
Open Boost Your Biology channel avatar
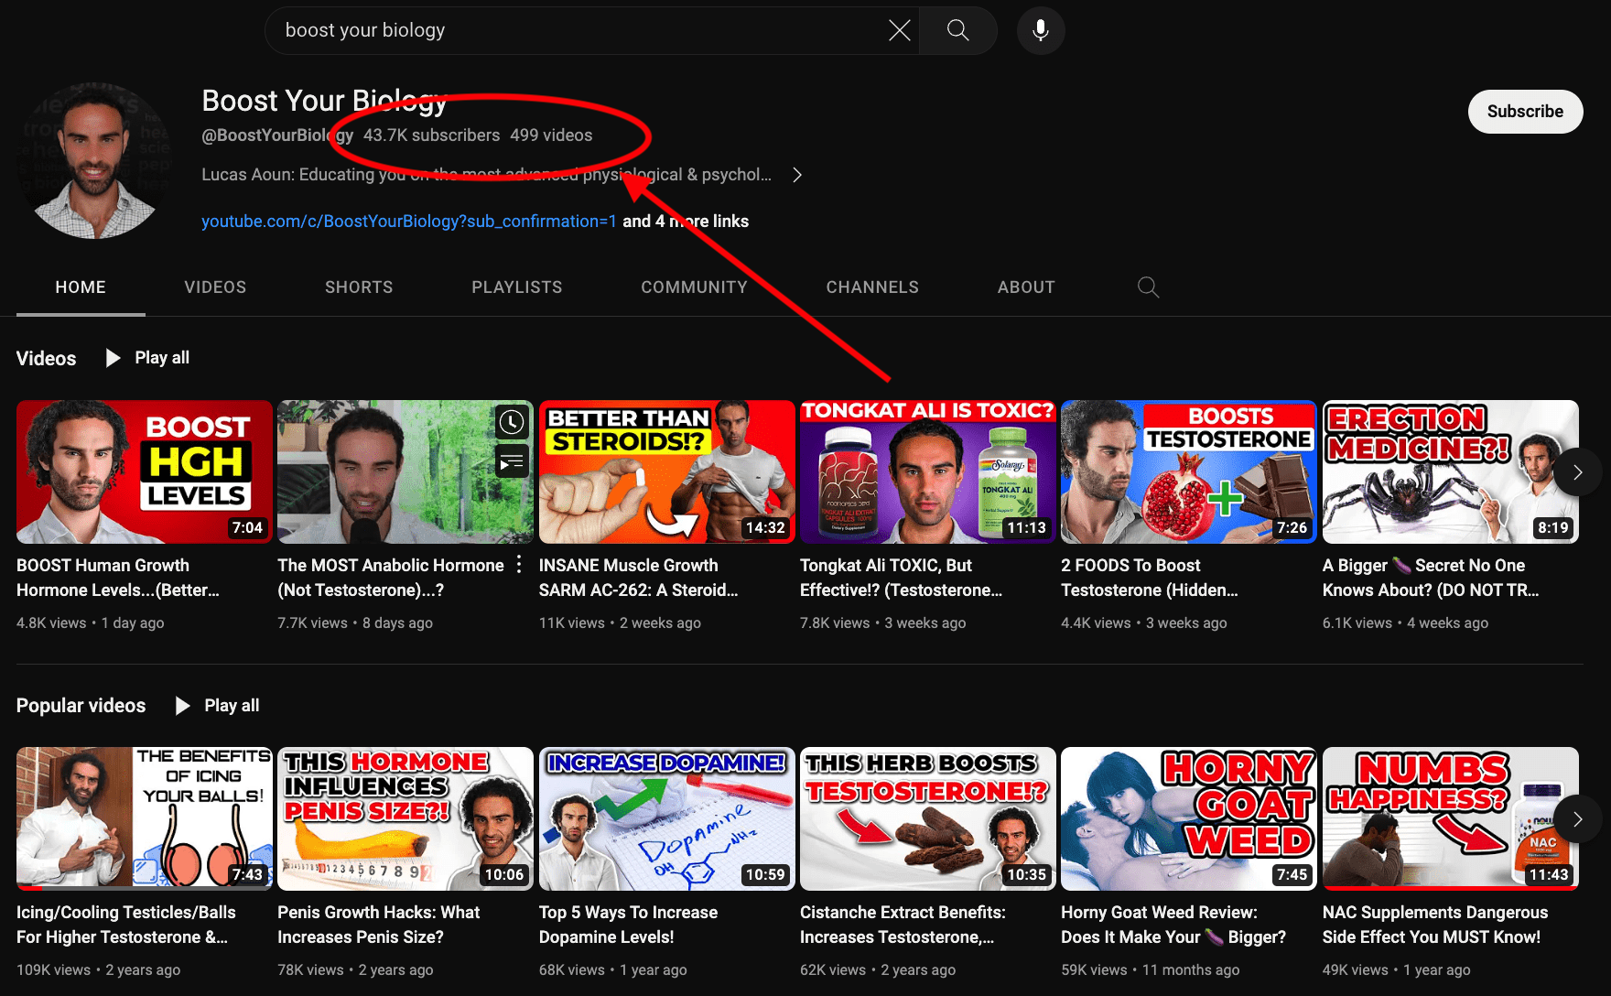tap(93, 160)
